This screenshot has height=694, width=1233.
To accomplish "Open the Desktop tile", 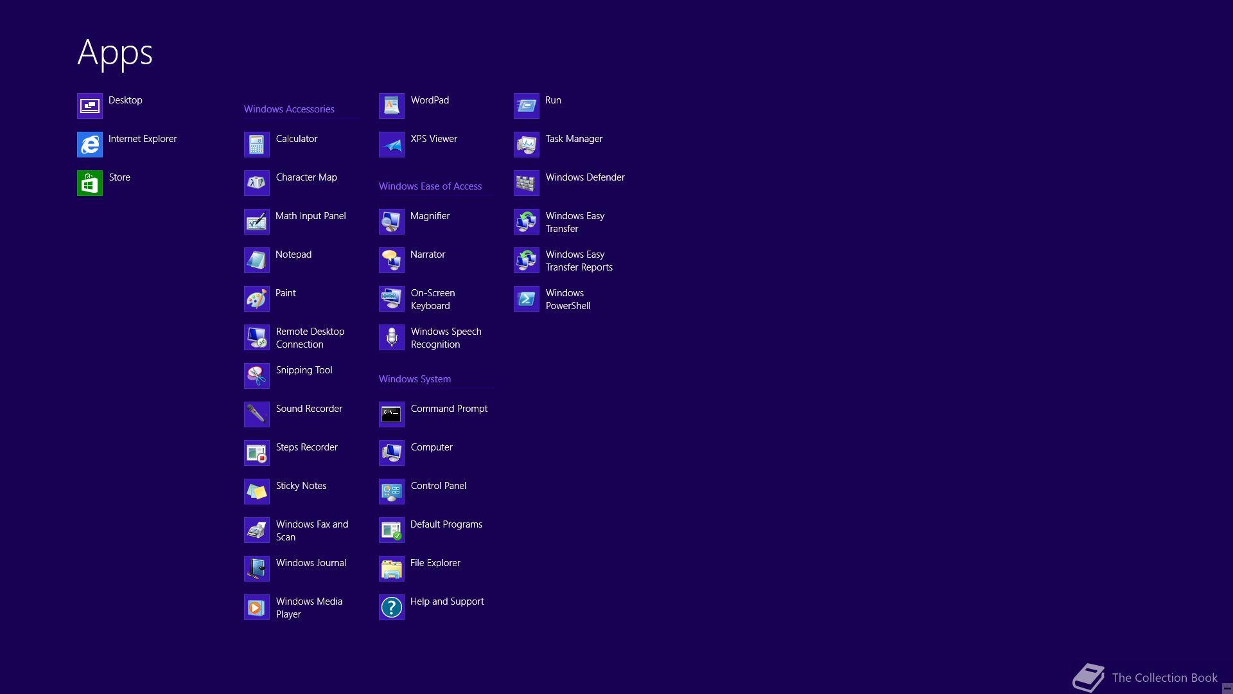I will pyautogui.click(x=90, y=106).
